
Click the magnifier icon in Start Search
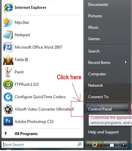click(x=80, y=144)
